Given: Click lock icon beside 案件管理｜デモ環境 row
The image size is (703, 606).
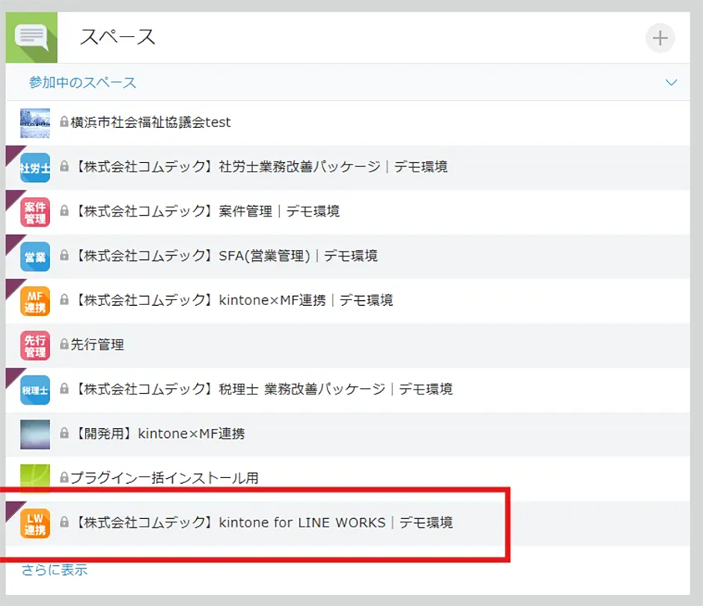Looking at the screenshot, I should coord(65,211).
